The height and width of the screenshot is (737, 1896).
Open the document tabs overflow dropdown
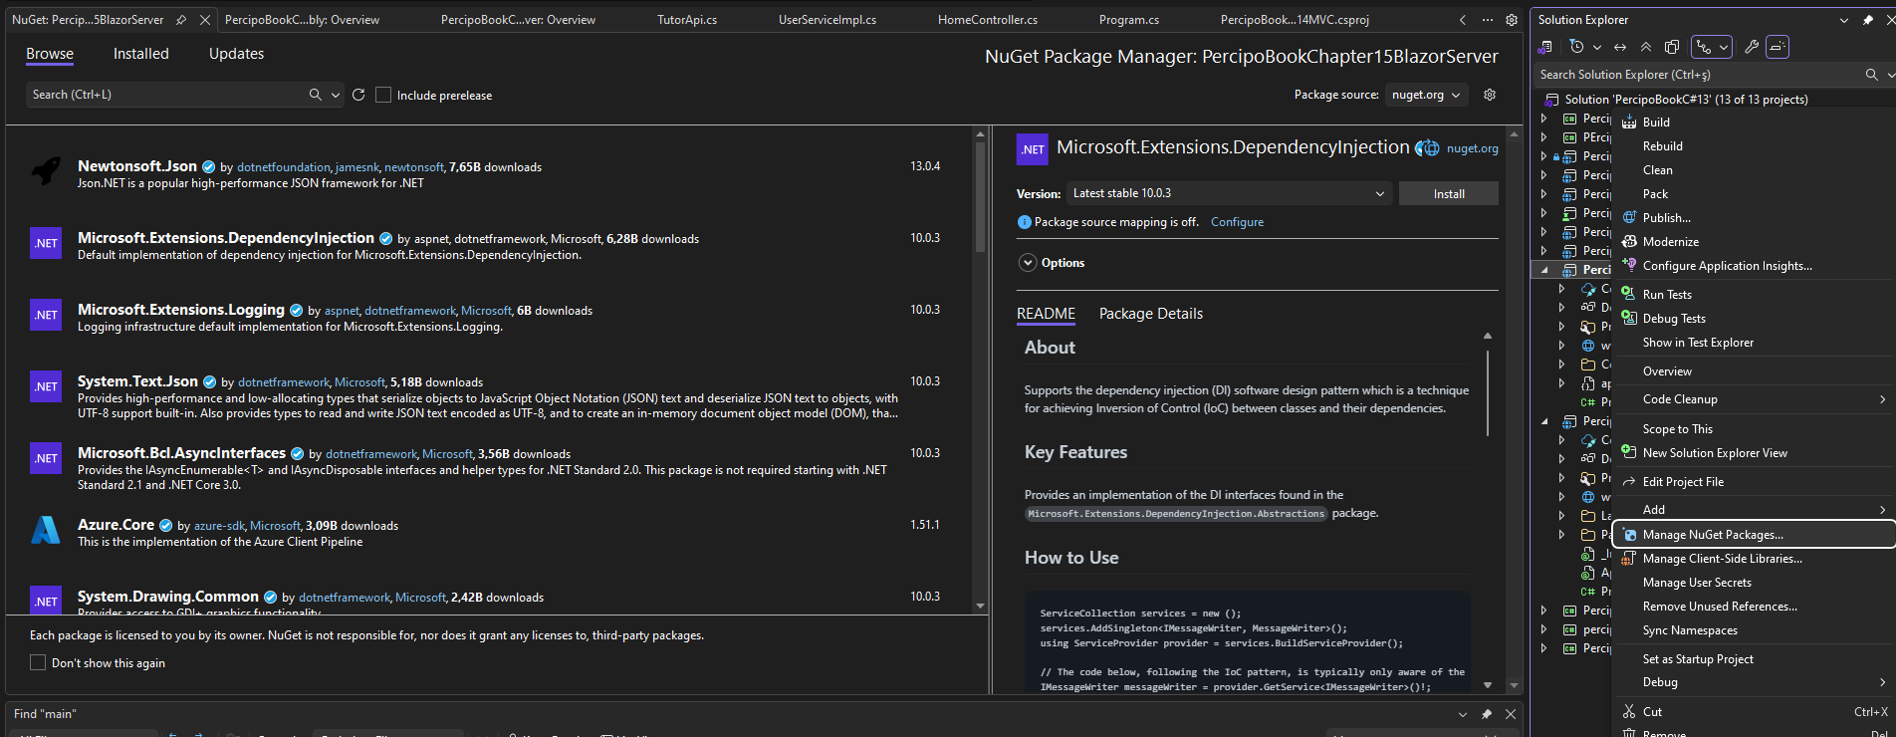pyautogui.click(x=1488, y=20)
